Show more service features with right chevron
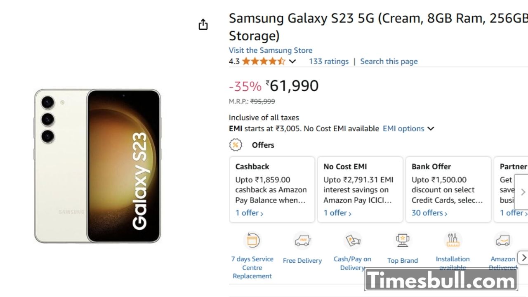Image resolution: width=528 pixels, height=297 pixels. pos(523,258)
